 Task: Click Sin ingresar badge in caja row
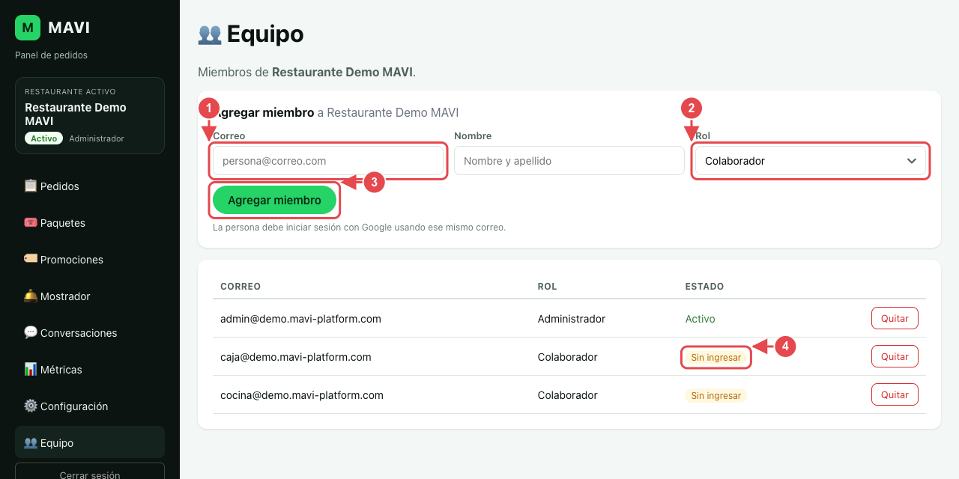pos(716,358)
